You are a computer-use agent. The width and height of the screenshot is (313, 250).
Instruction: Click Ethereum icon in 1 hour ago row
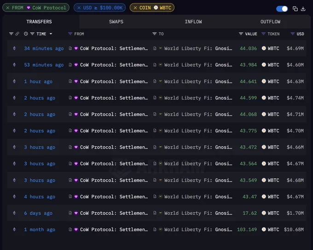[14, 81]
